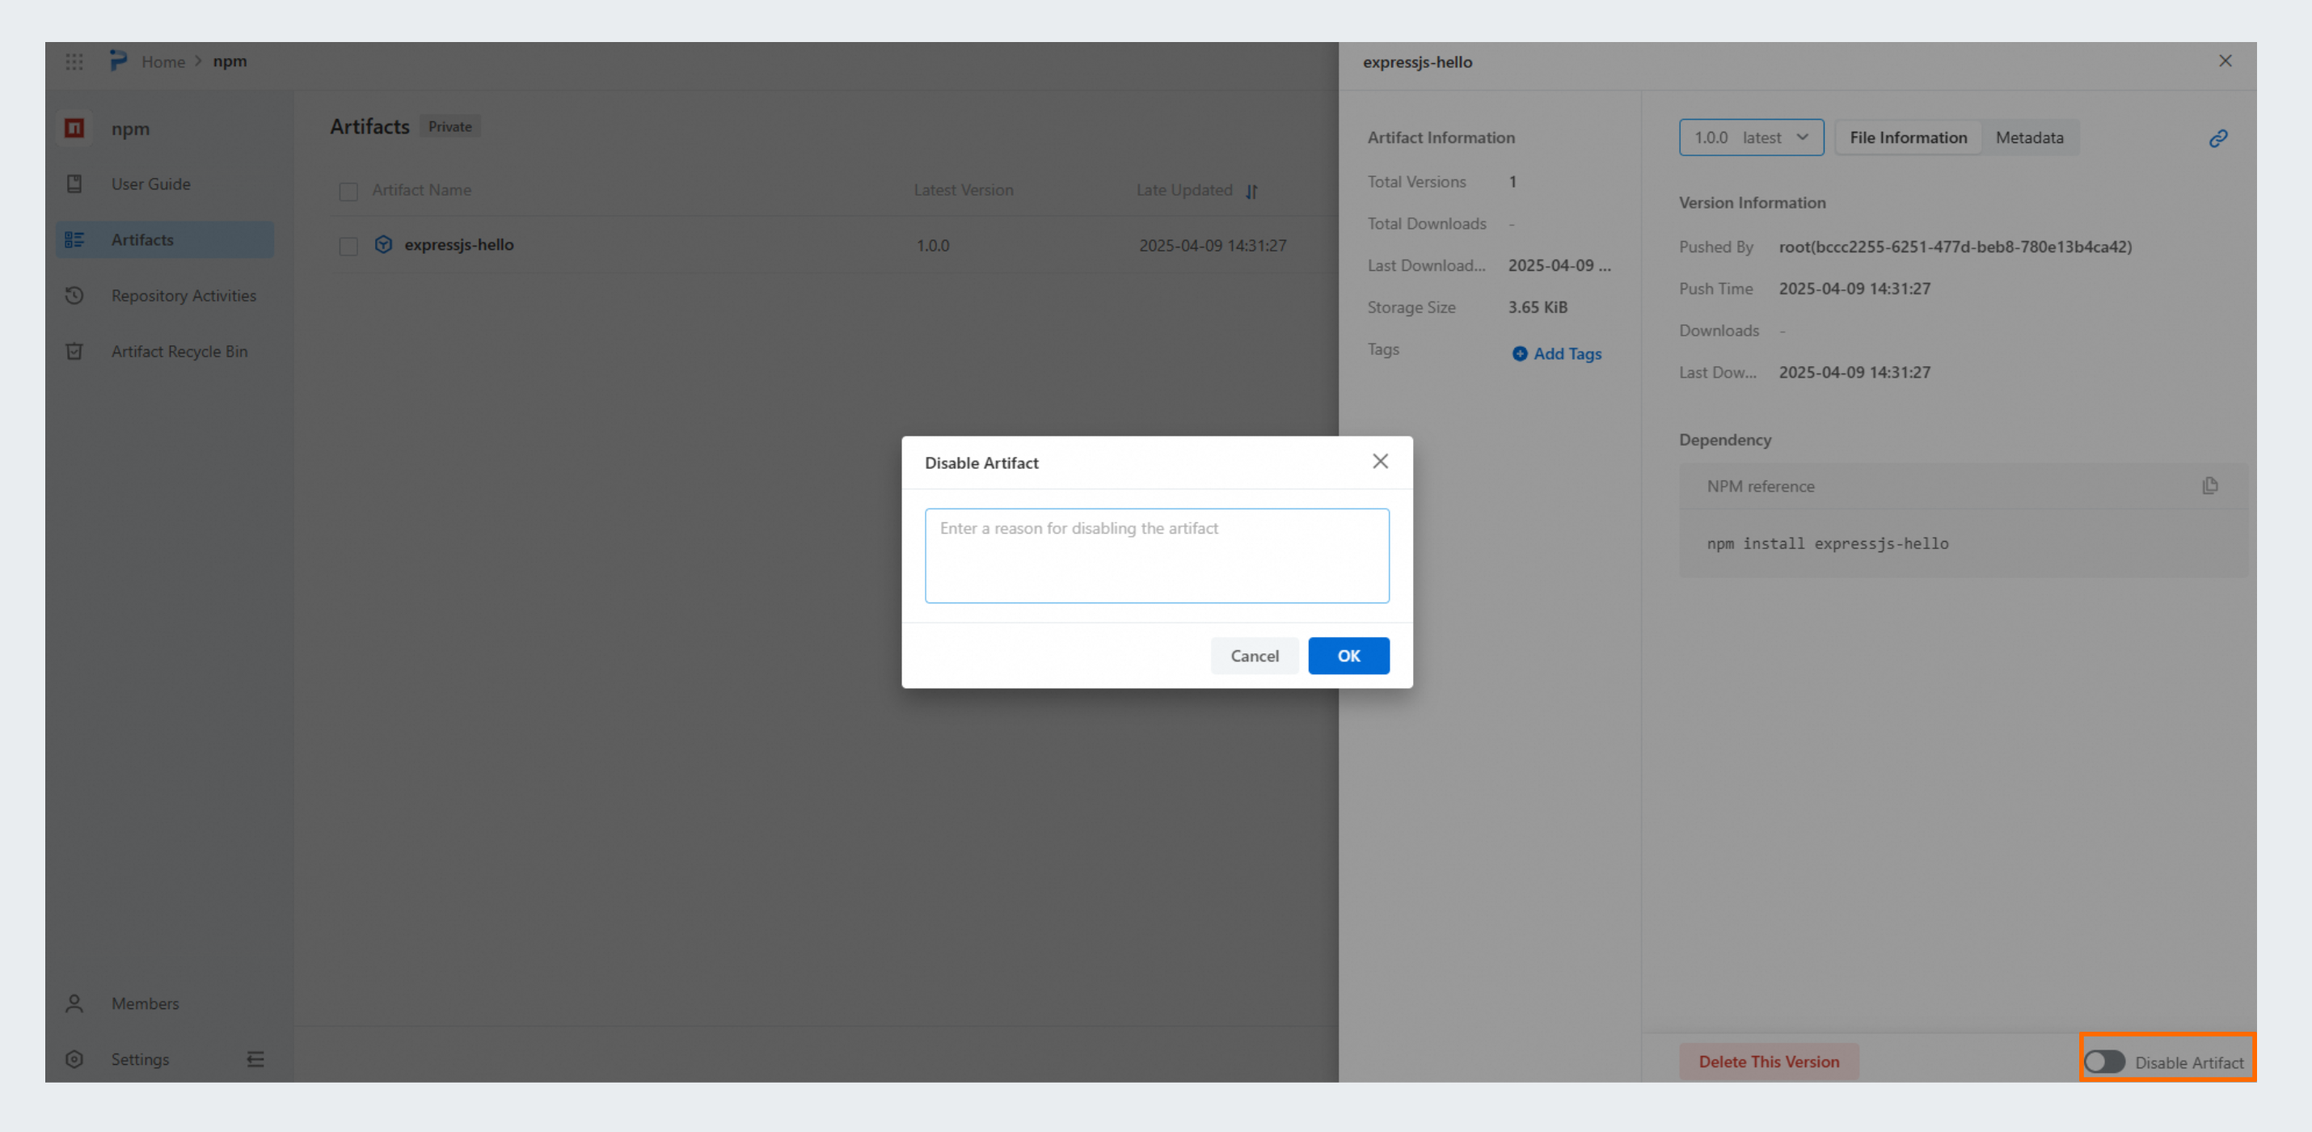The image size is (2312, 1132).
Task: Open the 1.0.0 latest version dropdown
Action: tap(1750, 137)
